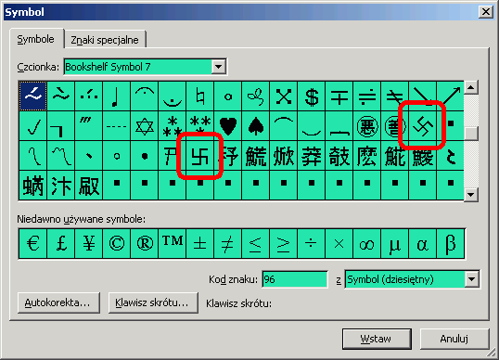Switch to the Znaki specjalne tab
Image resolution: width=499 pixels, height=360 pixels.
(x=105, y=40)
